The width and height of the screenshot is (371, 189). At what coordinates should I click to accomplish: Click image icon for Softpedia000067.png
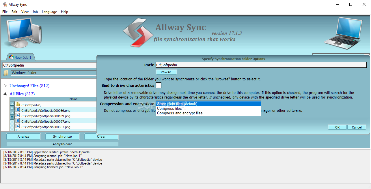pyautogui.click(x=18, y=126)
